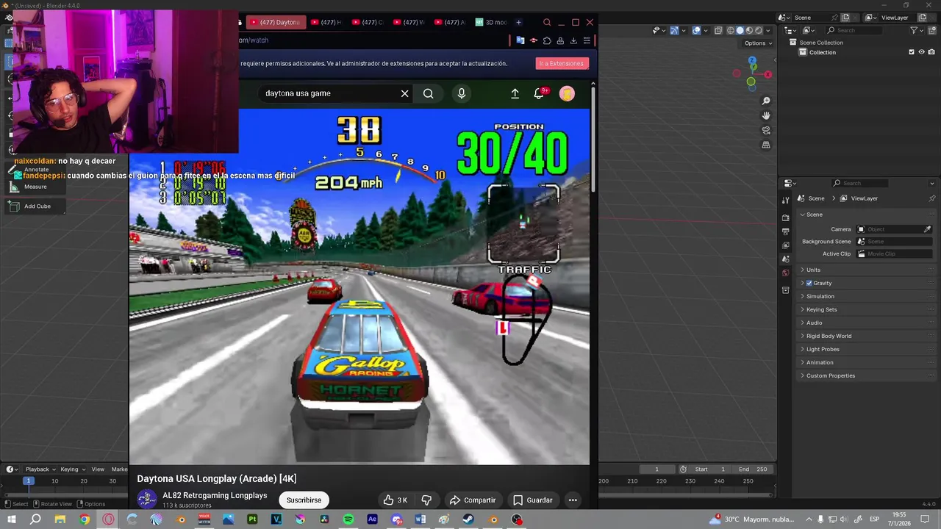Select rendered viewport shading

759,30
